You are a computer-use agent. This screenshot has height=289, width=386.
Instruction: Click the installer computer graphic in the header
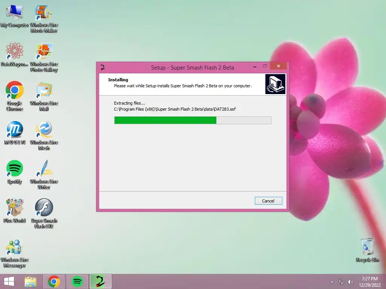(x=275, y=84)
